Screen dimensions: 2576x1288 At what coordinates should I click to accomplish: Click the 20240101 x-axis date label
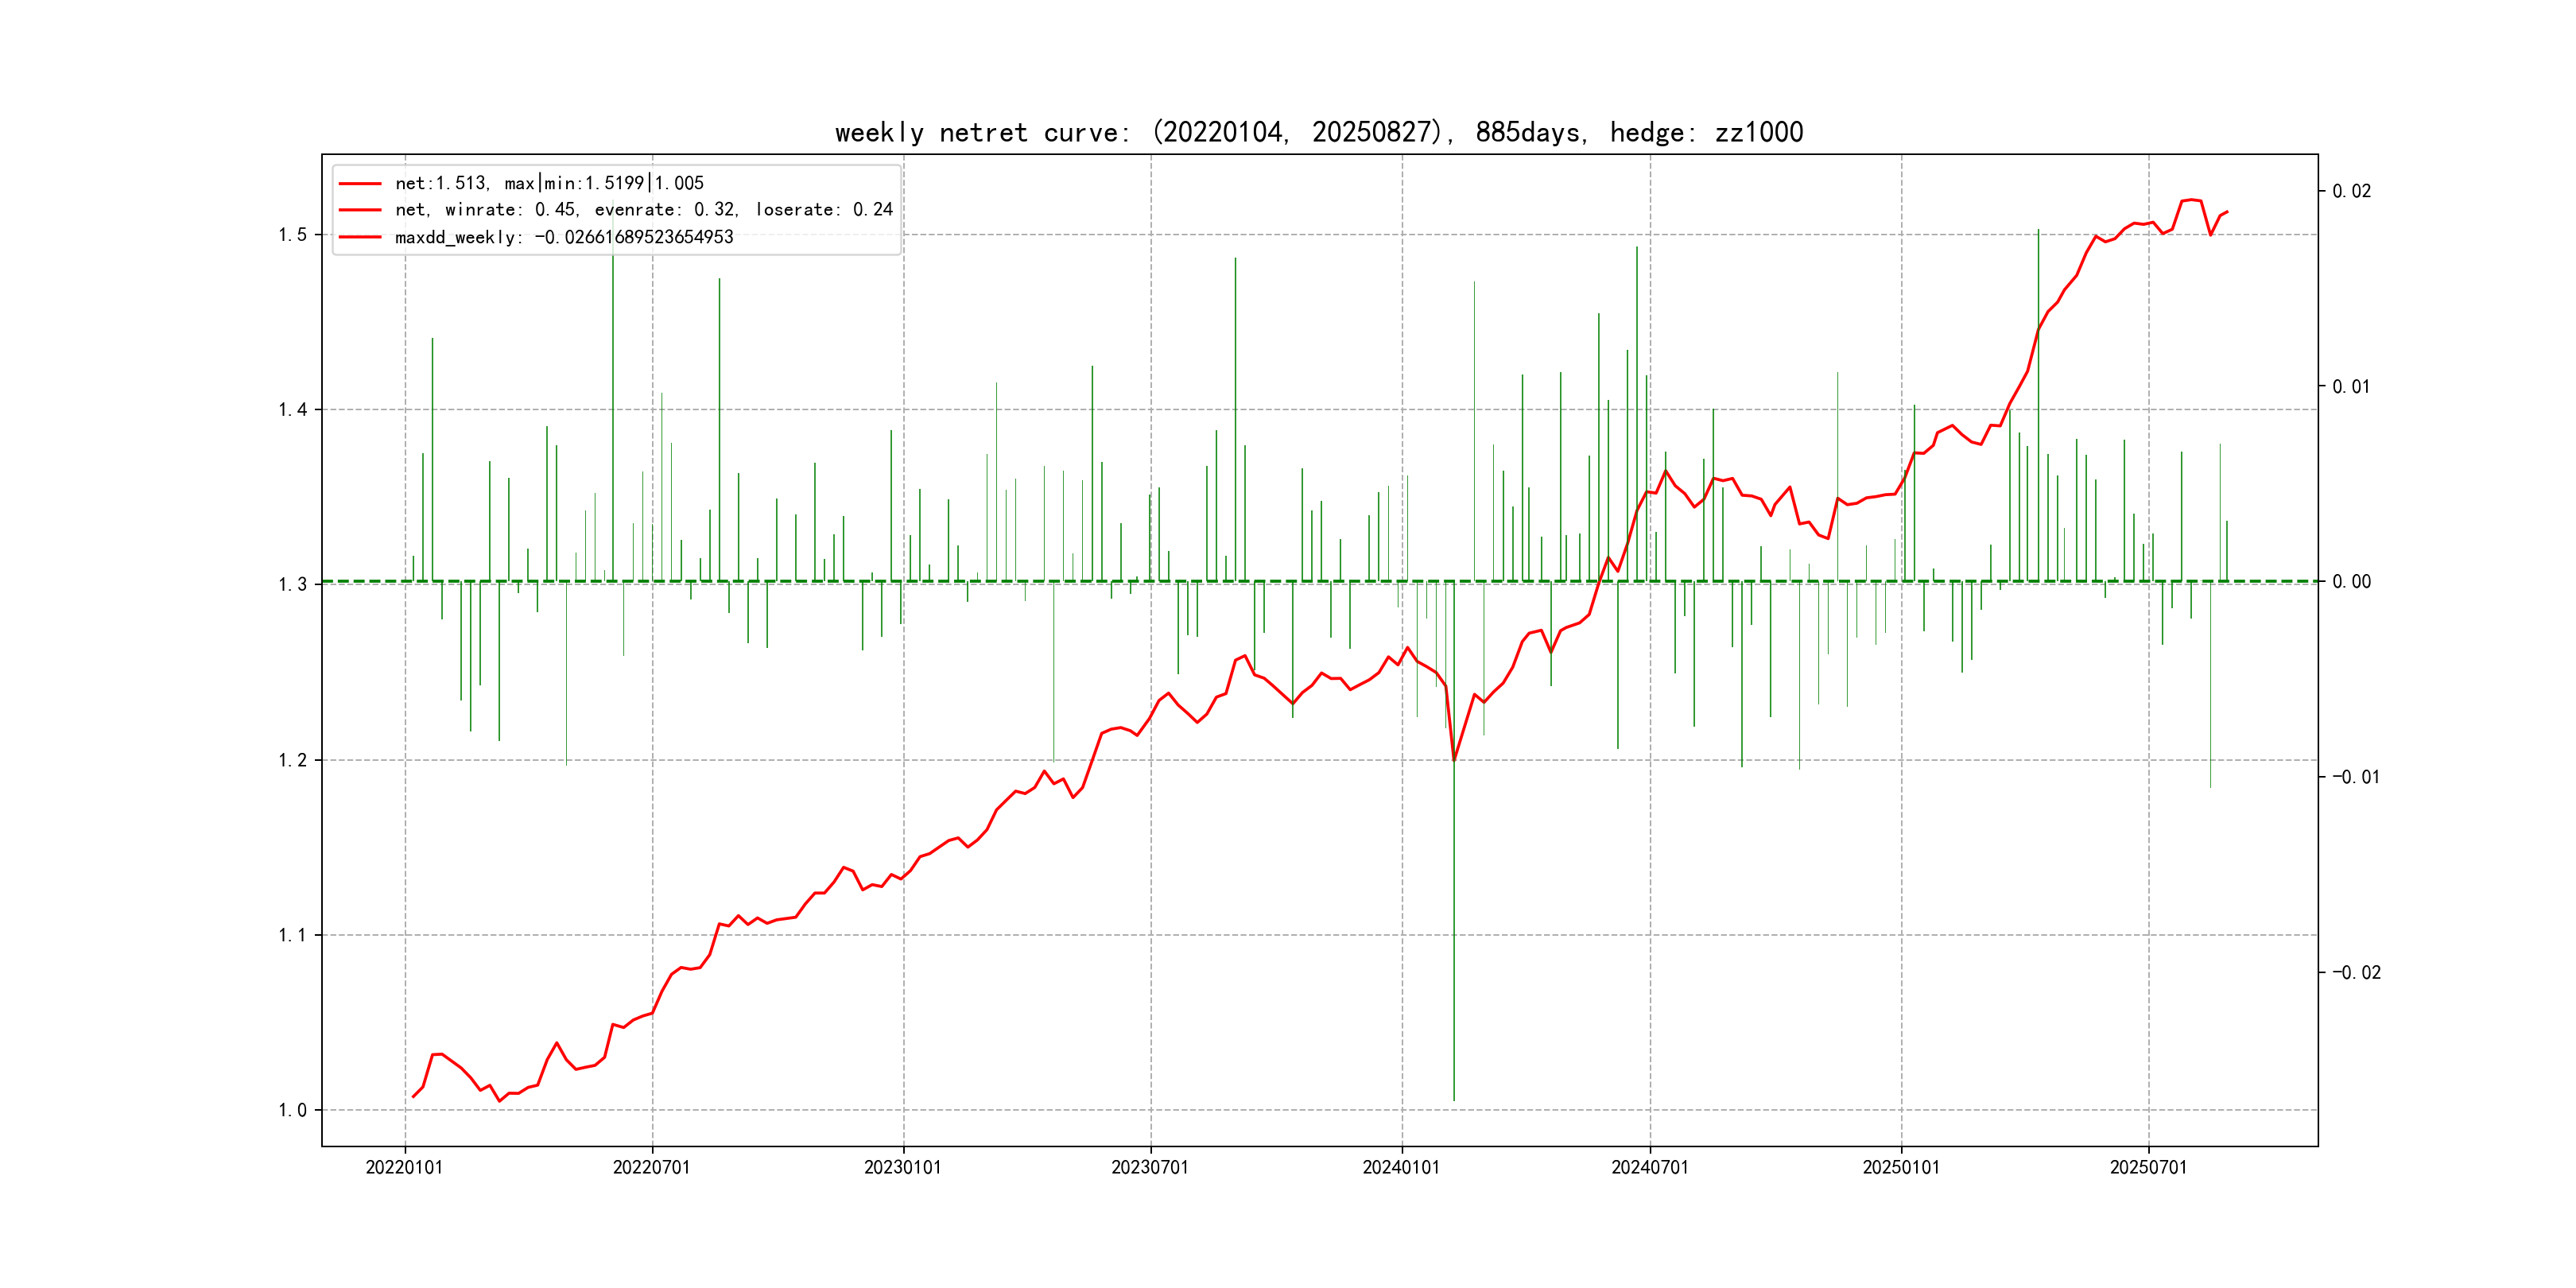point(1401,1167)
